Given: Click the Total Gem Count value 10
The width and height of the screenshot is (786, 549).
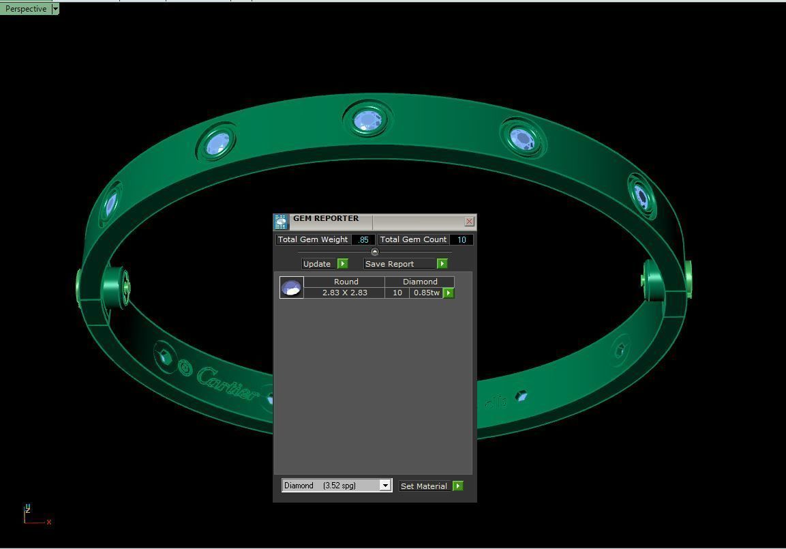Looking at the screenshot, I should pos(462,239).
